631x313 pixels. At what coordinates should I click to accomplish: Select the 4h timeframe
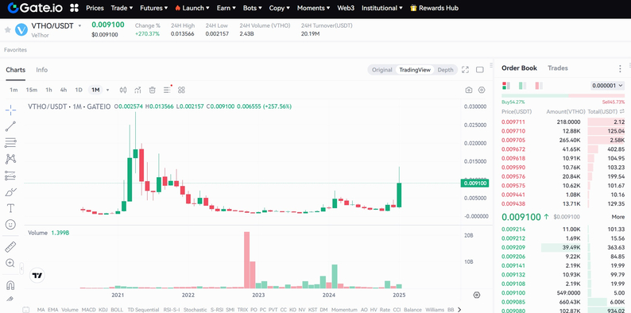(x=64, y=90)
